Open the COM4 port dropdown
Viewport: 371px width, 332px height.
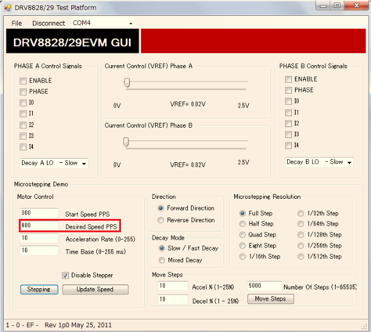coord(103,23)
